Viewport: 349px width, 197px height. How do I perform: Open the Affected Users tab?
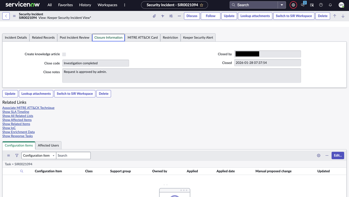click(48, 145)
